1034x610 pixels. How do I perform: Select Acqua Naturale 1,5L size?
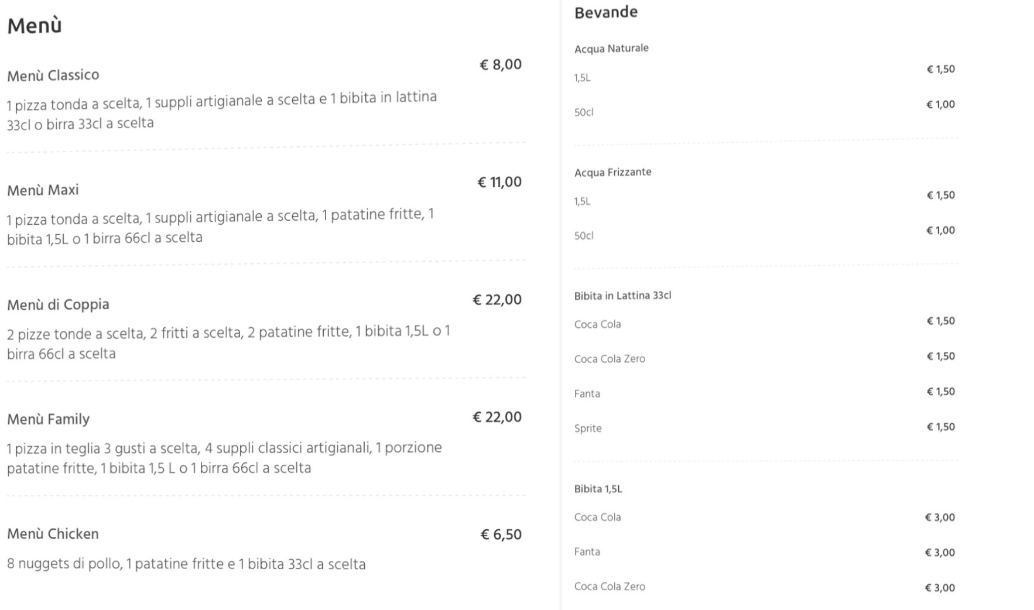583,78
